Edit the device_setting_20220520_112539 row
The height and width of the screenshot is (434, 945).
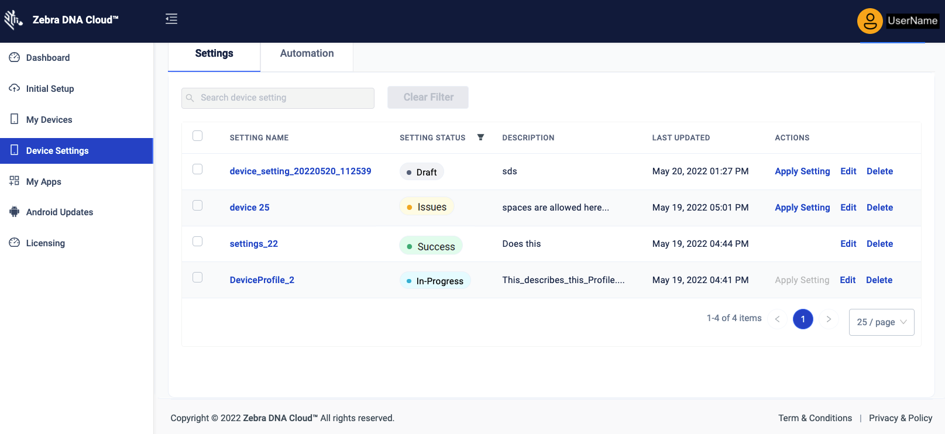click(848, 171)
